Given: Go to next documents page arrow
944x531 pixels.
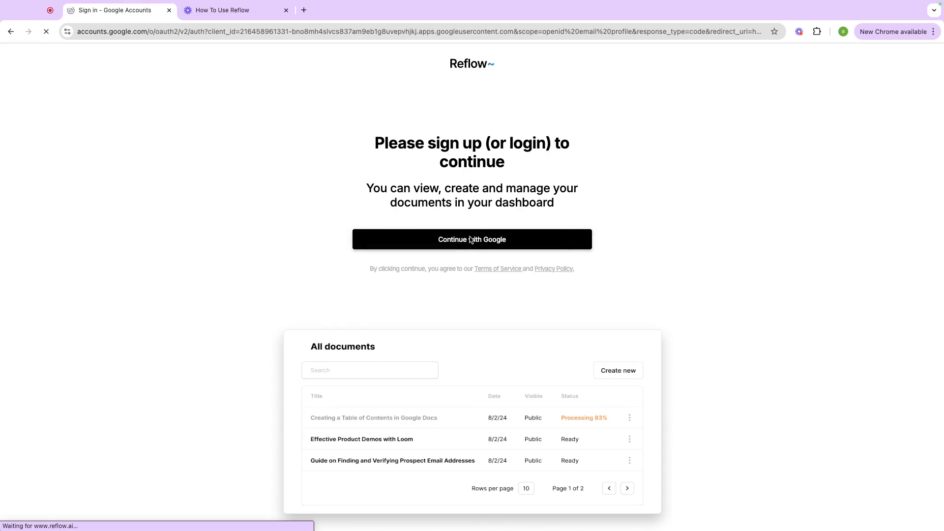Looking at the screenshot, I should tap(627, 488).
